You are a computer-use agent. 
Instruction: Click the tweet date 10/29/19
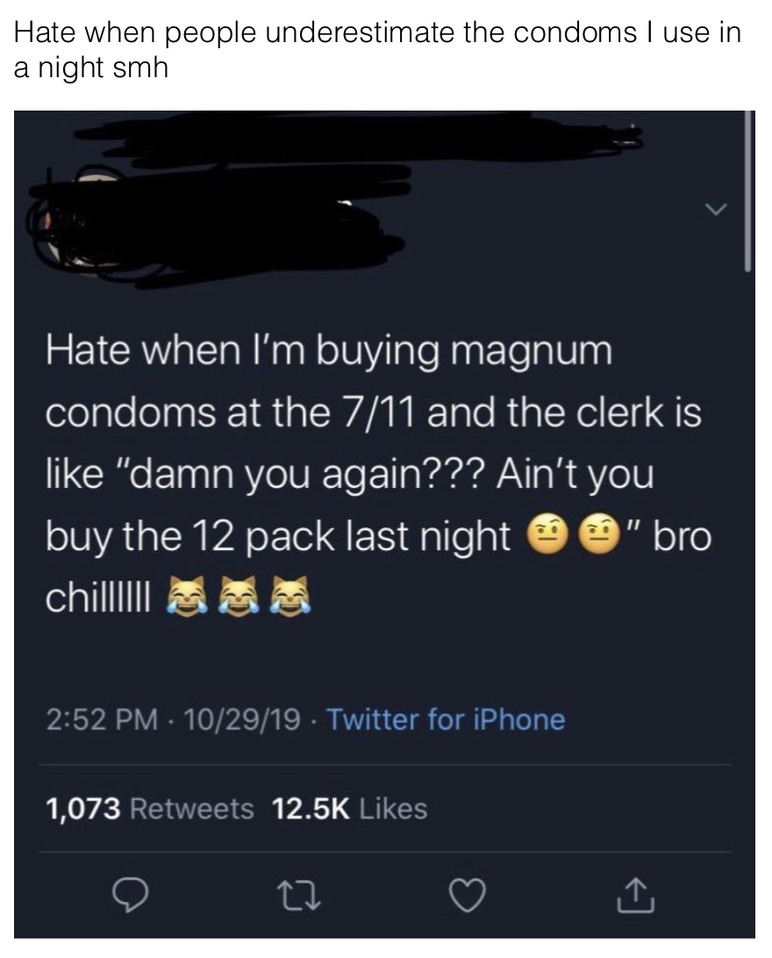[241, 719]
